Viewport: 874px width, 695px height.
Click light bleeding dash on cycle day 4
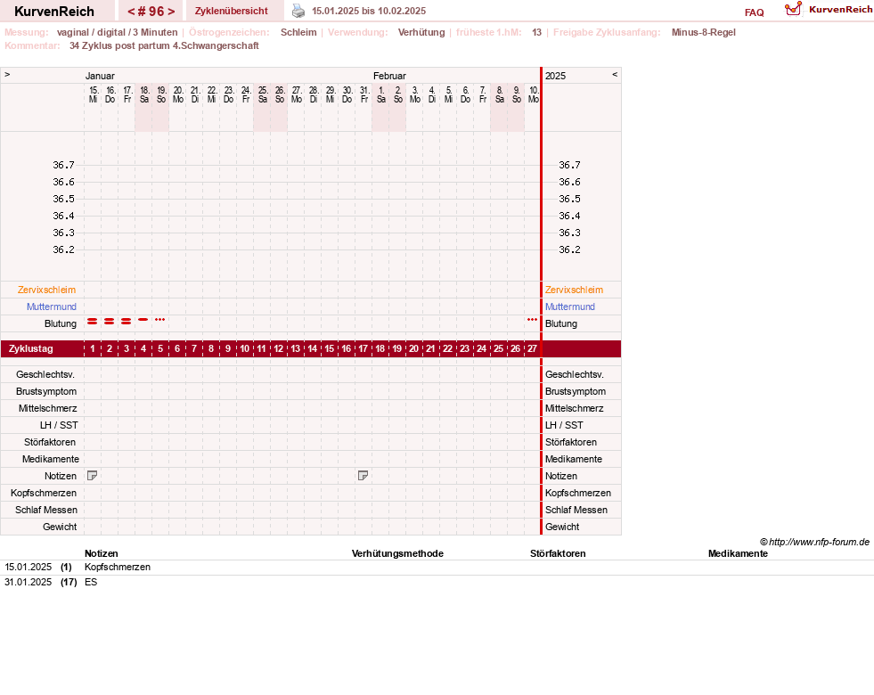143,319
